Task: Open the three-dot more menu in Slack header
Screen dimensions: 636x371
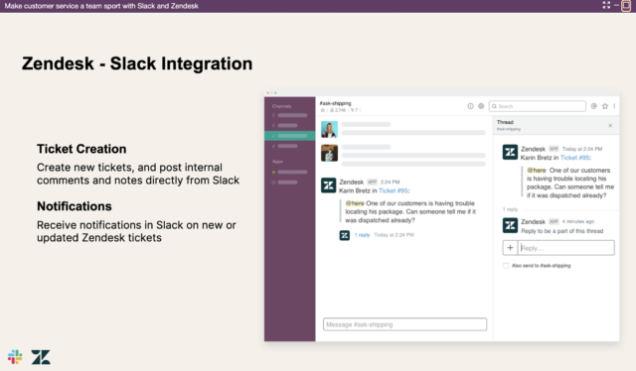Action: click(614, 106)
